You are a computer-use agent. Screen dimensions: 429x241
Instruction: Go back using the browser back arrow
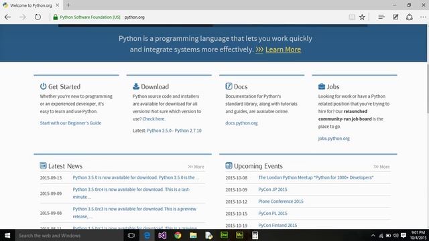tap(7, 17)
